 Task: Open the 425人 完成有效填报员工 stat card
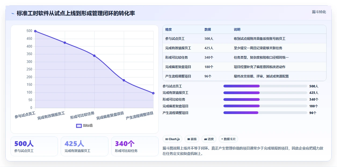(84, 146)
